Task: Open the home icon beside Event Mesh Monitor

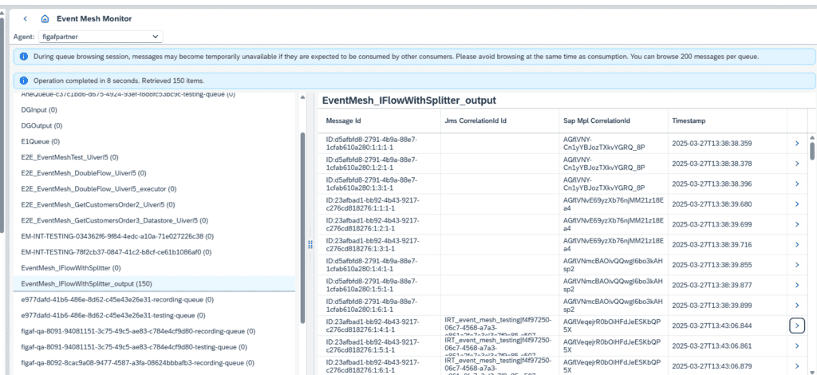Action: coord(45,19)
